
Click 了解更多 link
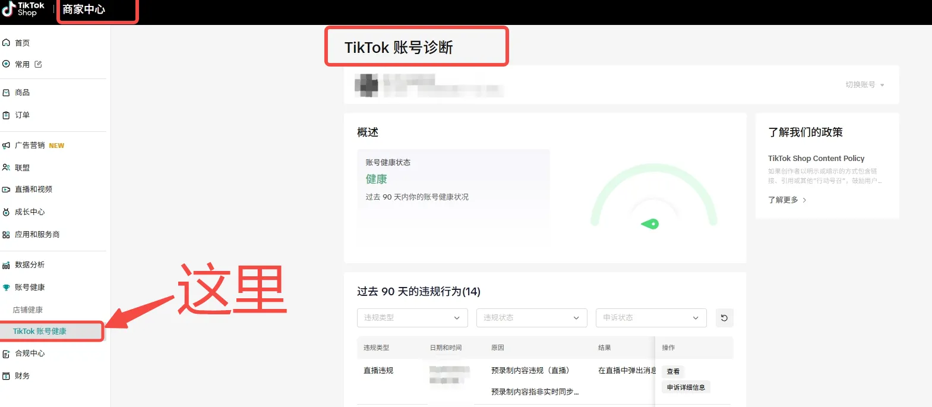[x=783, y=200]
